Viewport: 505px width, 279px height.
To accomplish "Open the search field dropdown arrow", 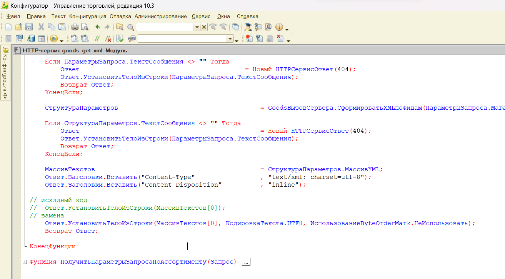I will tap(197, 27).
